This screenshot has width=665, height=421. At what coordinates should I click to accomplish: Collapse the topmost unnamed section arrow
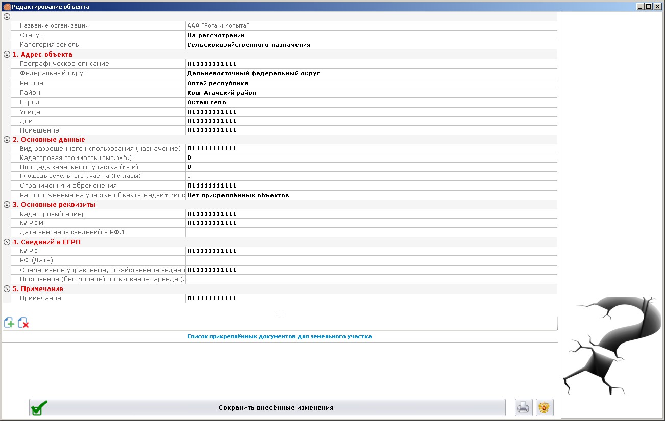[x=7, y=16]
